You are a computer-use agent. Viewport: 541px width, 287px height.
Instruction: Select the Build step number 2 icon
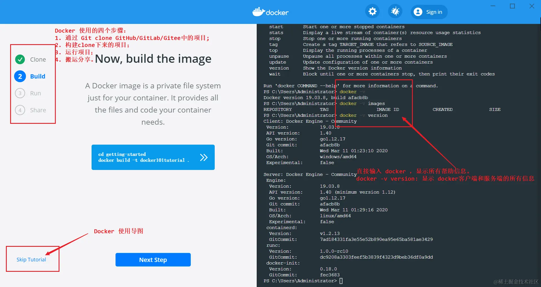coord(20,76)
